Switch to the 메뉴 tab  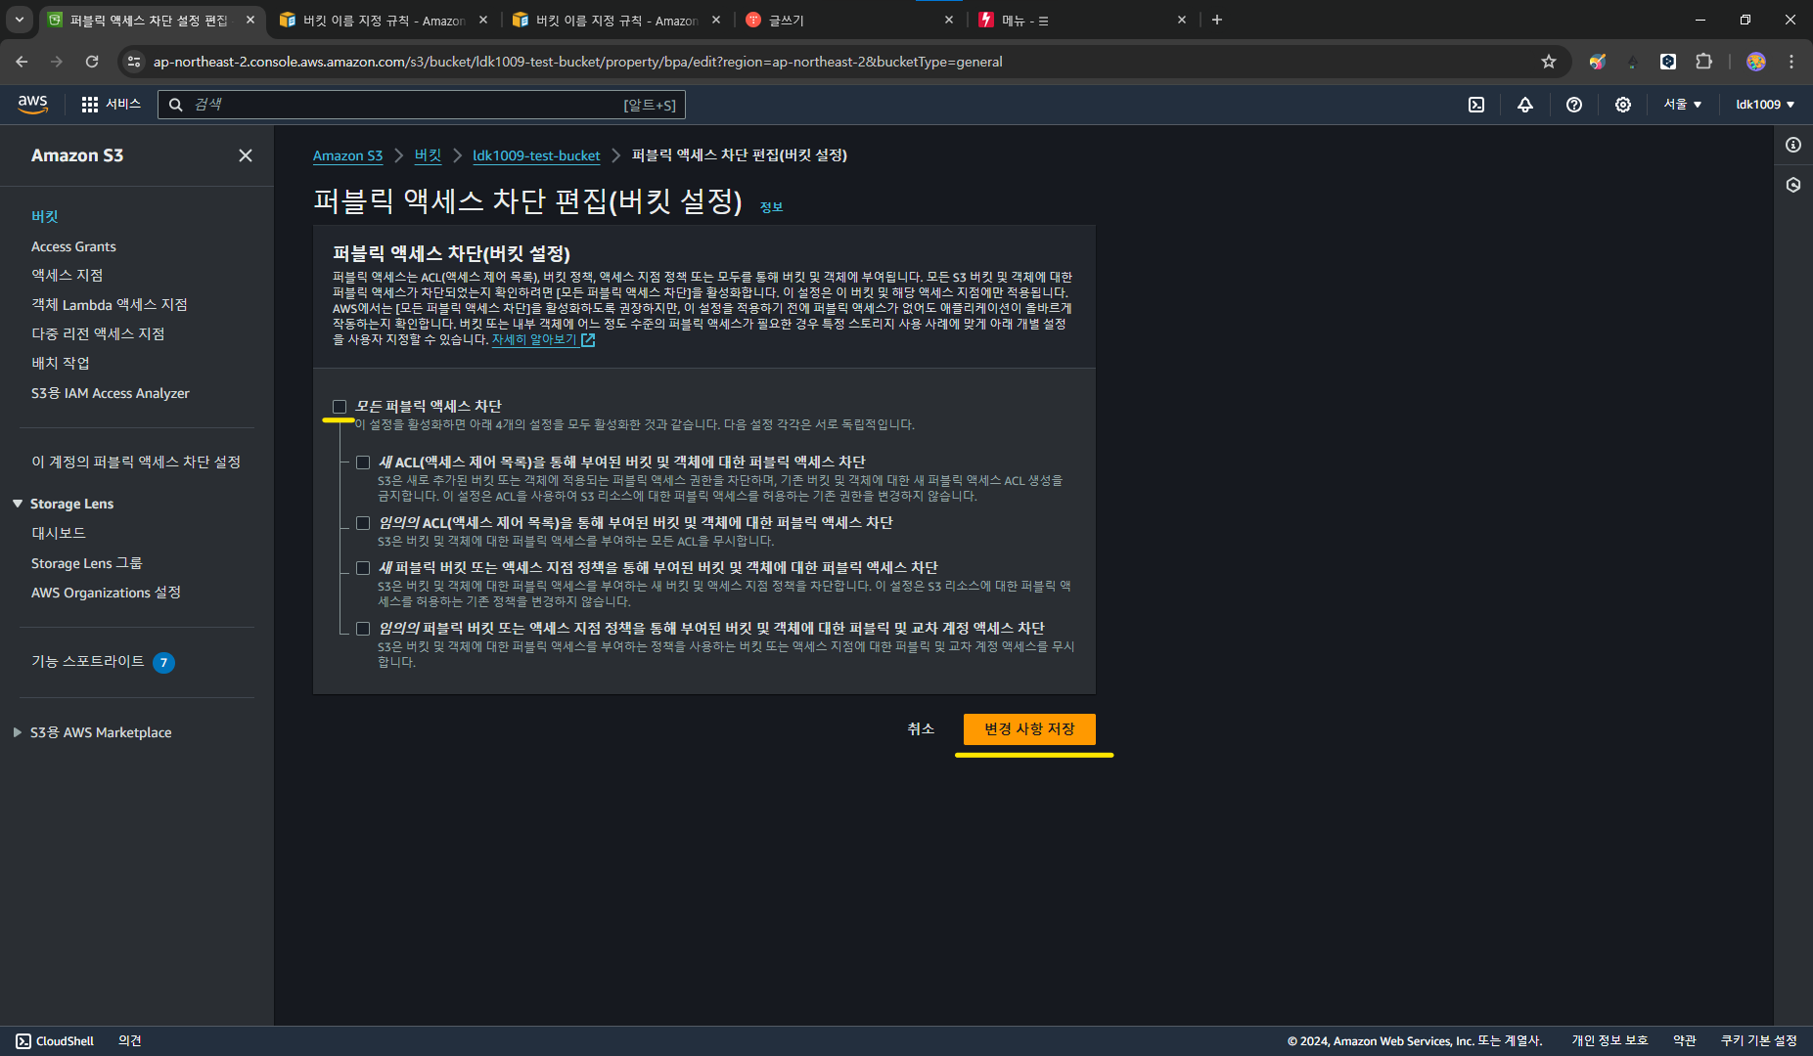pyautogui.click(x=1083, y=20)
